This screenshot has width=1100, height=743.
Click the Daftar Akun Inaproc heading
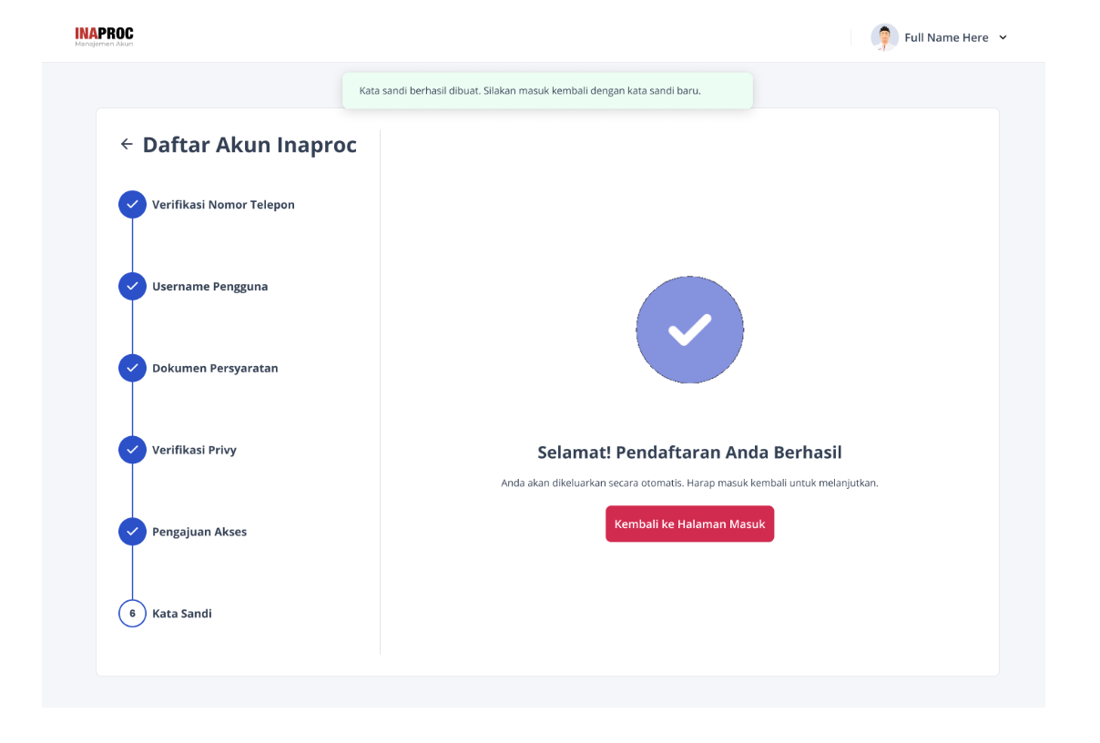click(x=249, y=144)
